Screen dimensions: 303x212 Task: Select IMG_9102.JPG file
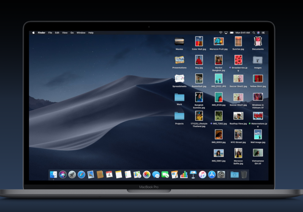(x=219, y=79)
